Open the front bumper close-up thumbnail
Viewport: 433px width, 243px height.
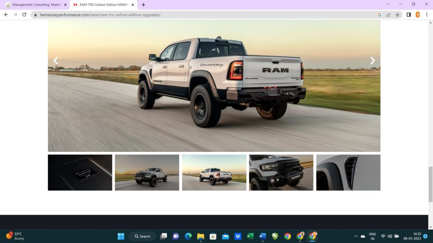[281, 173]
